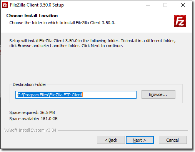Click the FileZilla Client 3.50.0 Setup title text

coord(37,5)
